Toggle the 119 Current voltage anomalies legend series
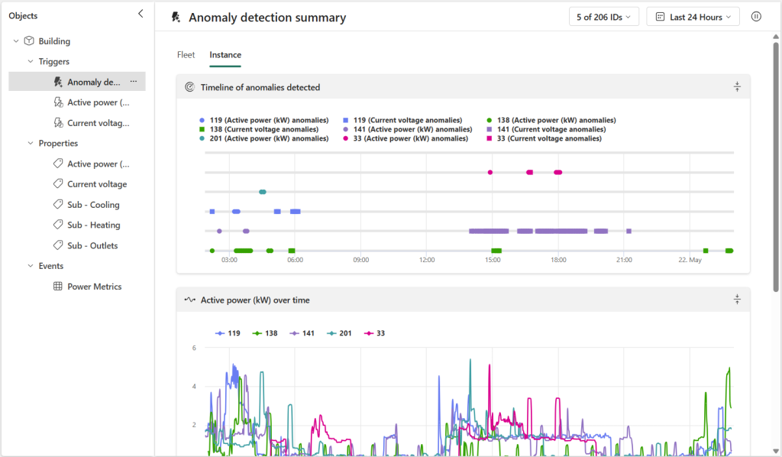Screen dimensions: 782x457 (x=402, y=120)
